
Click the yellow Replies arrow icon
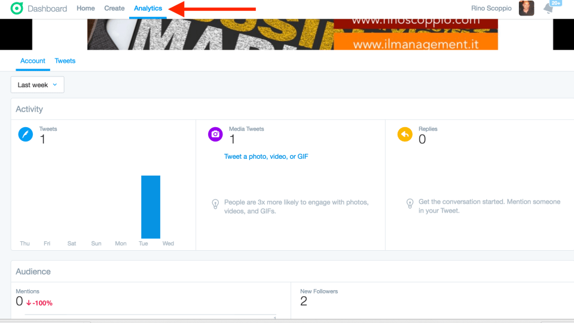[x=405, y=134]
